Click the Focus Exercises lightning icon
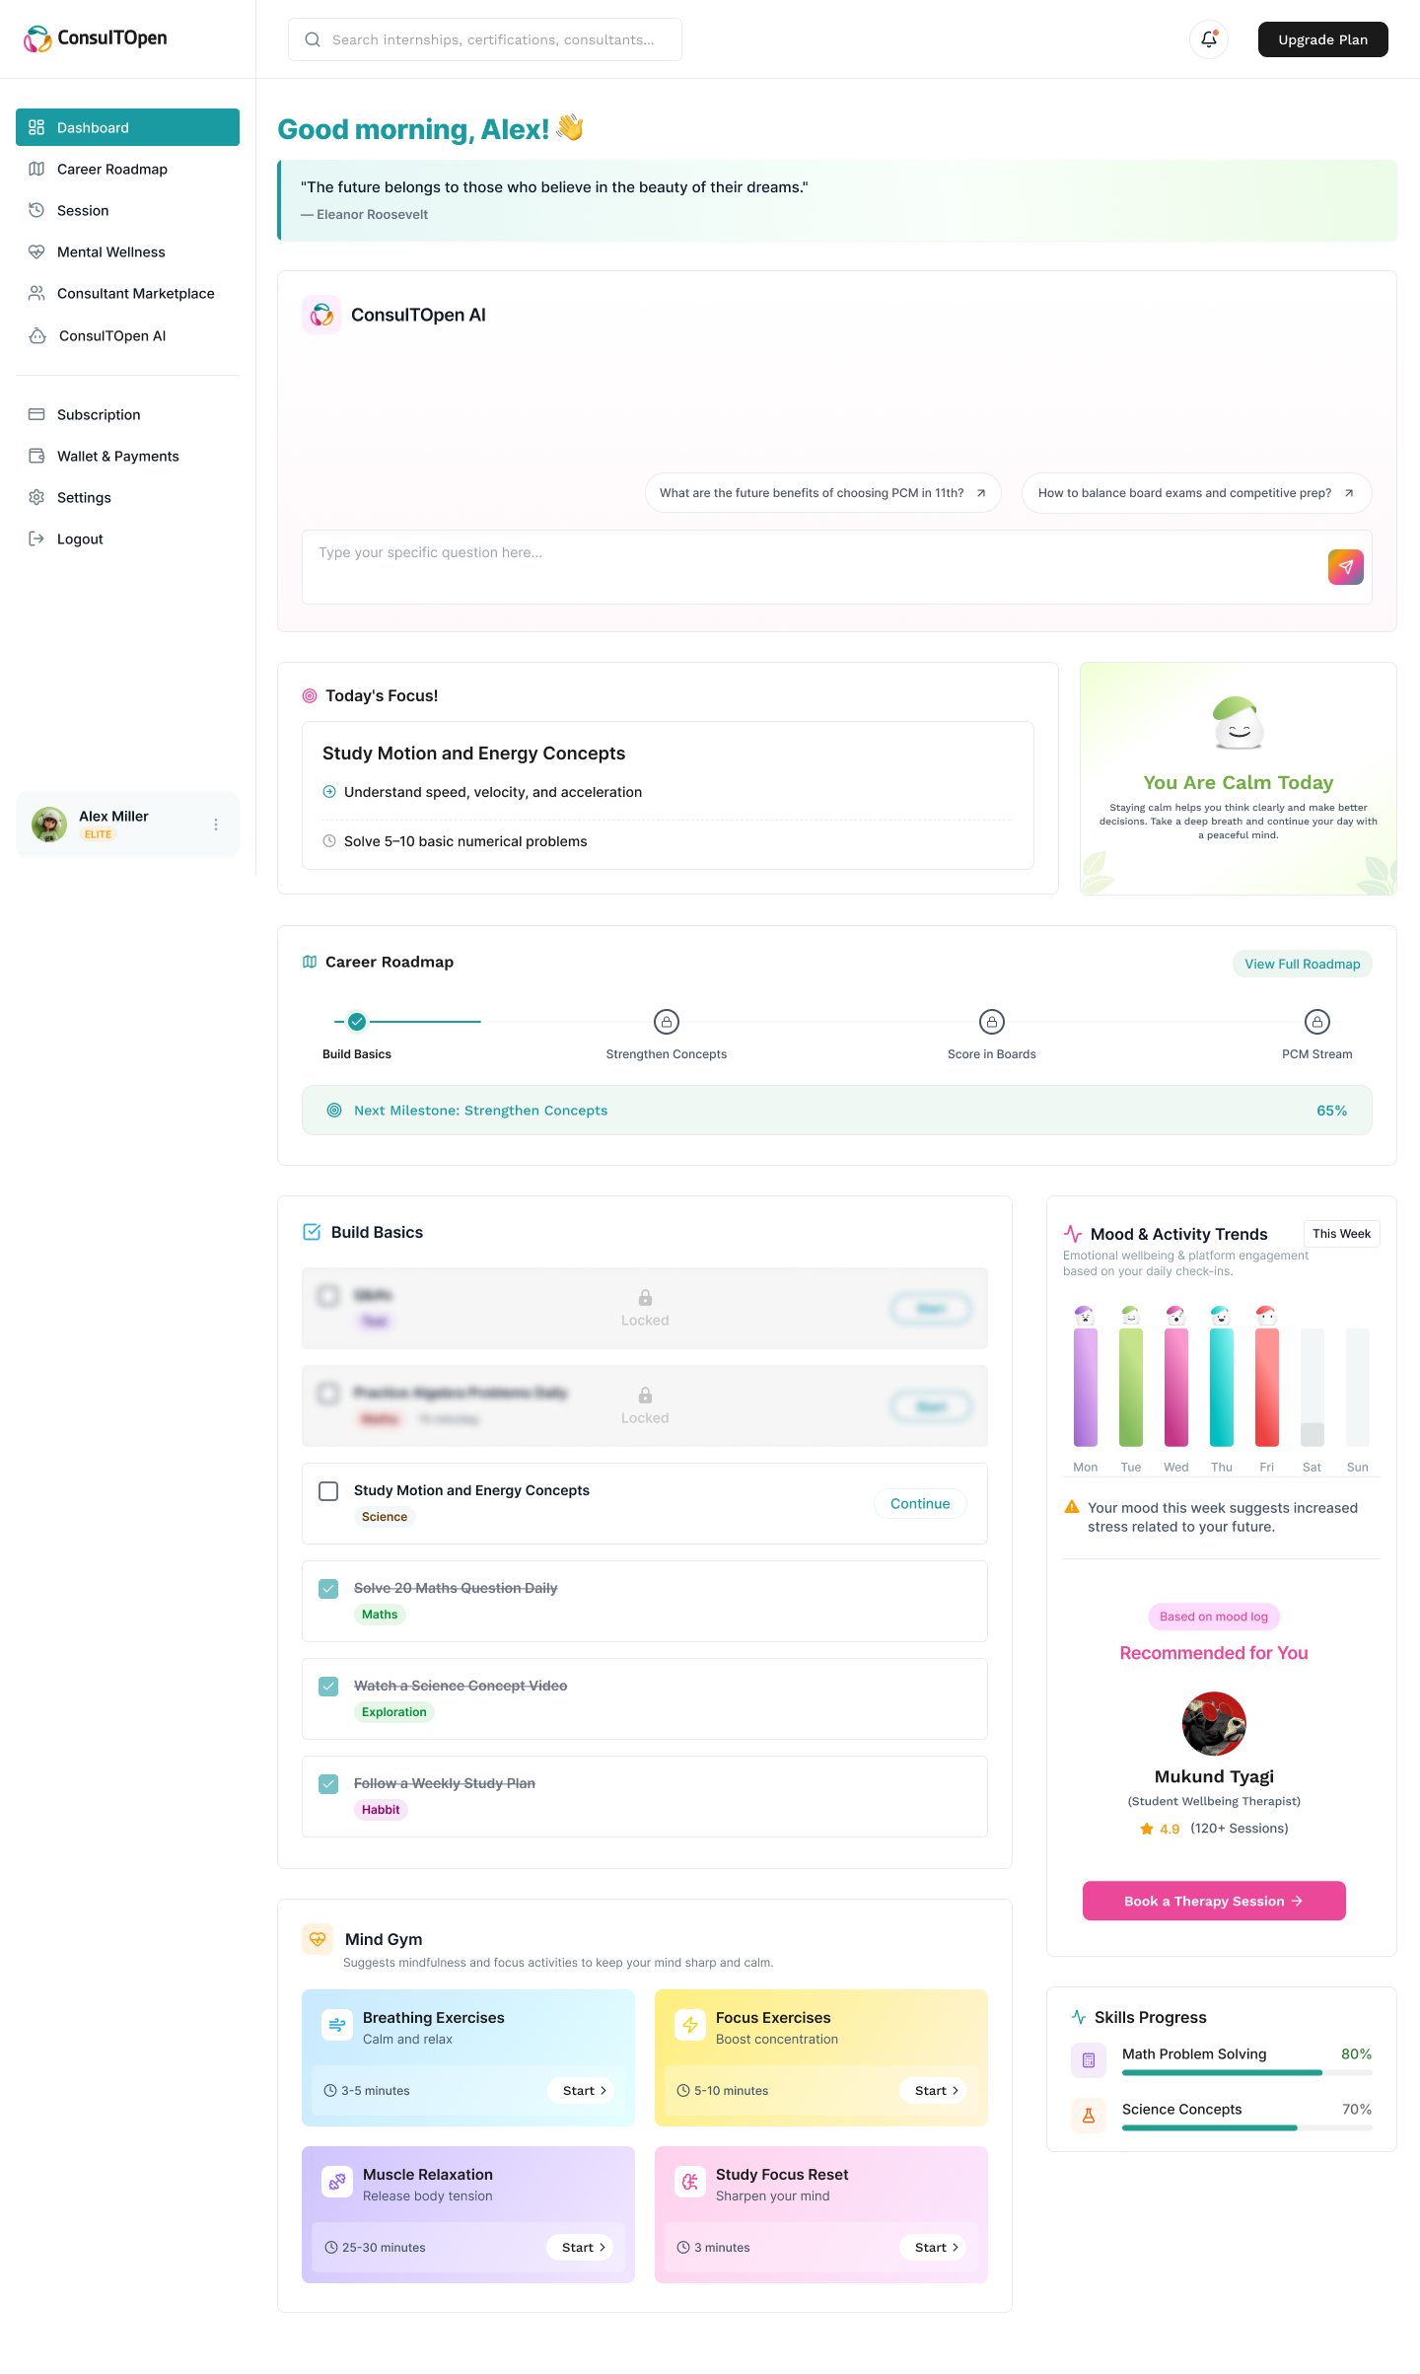 click(x=690, y=2025)
